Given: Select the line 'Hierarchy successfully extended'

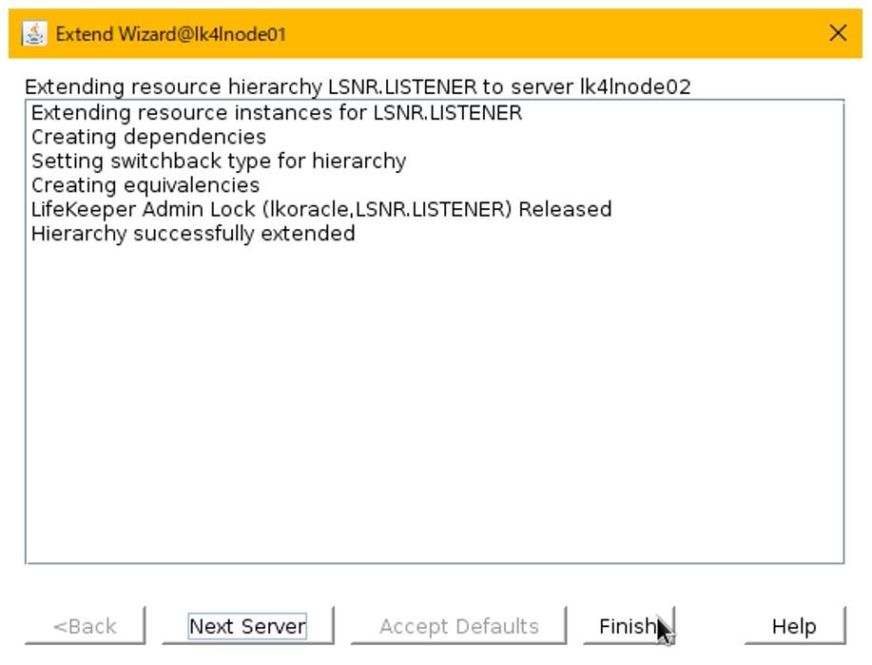Looking at the screenshot, I should [x=193, y=233].
